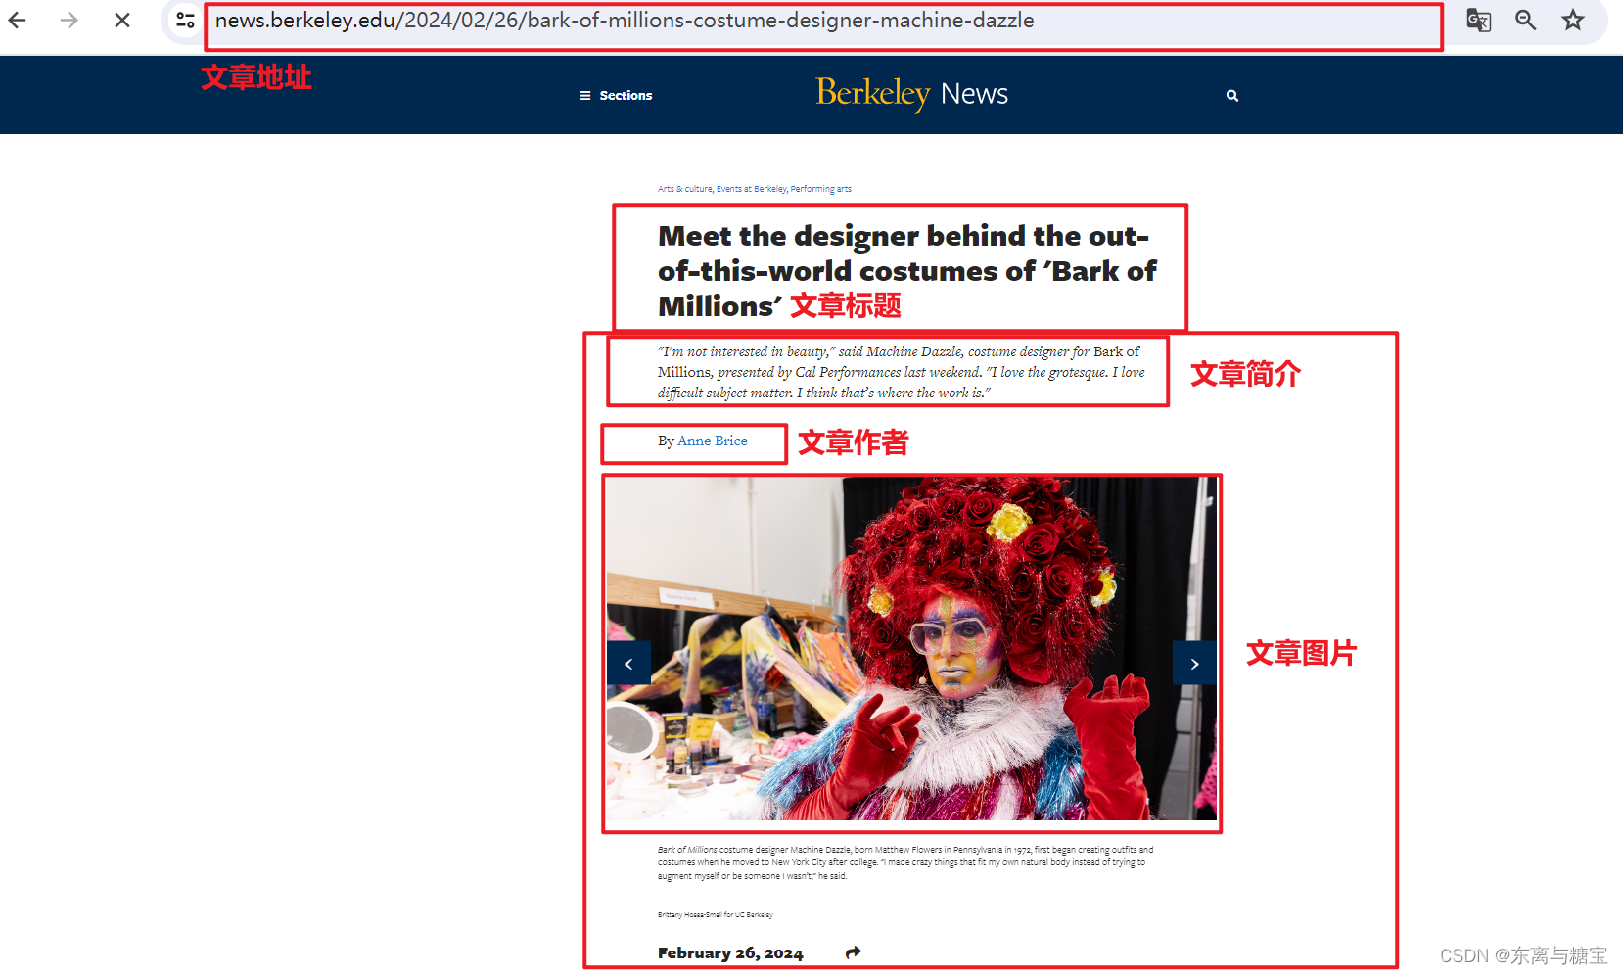Open the "Arts & culture" category link
The image size is (1623, 974).
[685, 189]
